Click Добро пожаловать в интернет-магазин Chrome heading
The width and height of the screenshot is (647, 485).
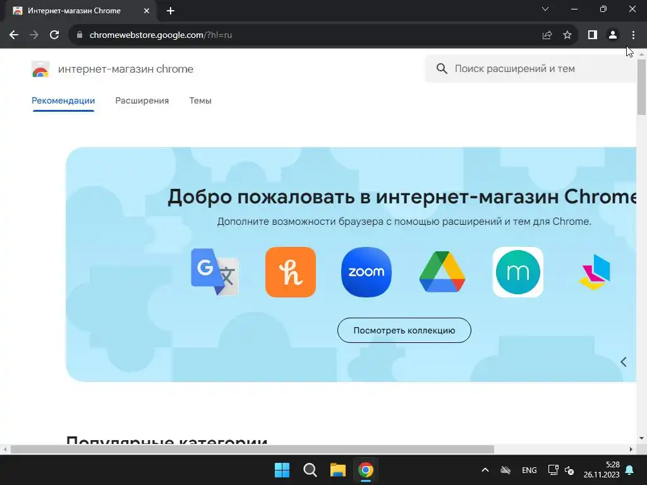coord(402,196)
